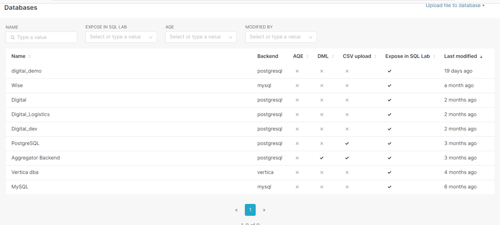Click the Databases page heading
This screenshot has width=500, height=225.
[21, 7]
